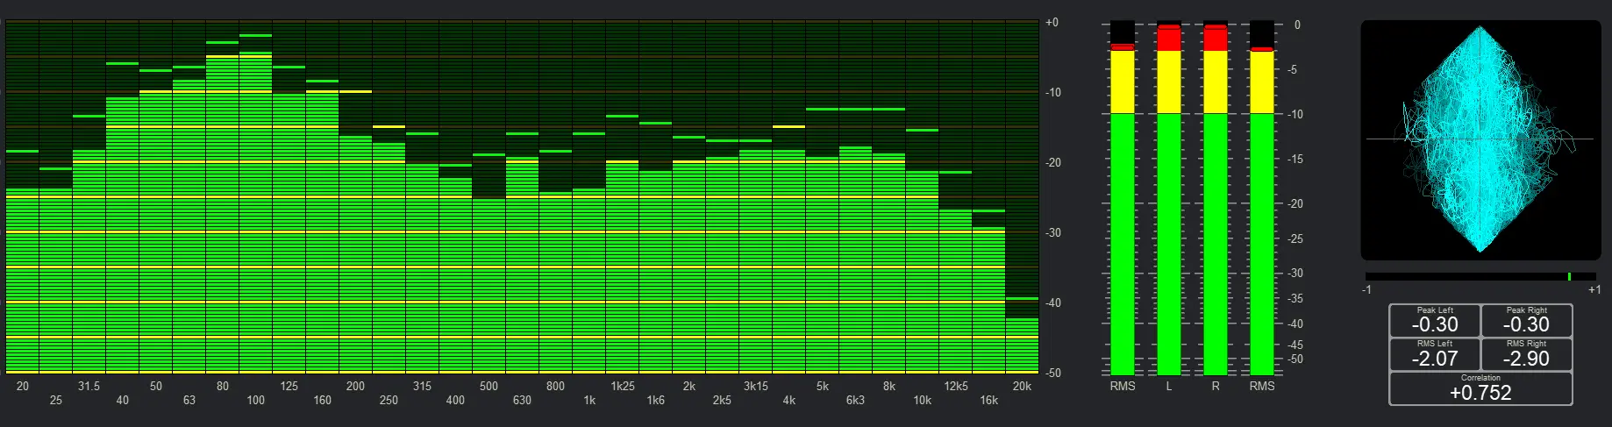
Task: Click the 5k frequency axis label
Action: [x=822, y=386]
